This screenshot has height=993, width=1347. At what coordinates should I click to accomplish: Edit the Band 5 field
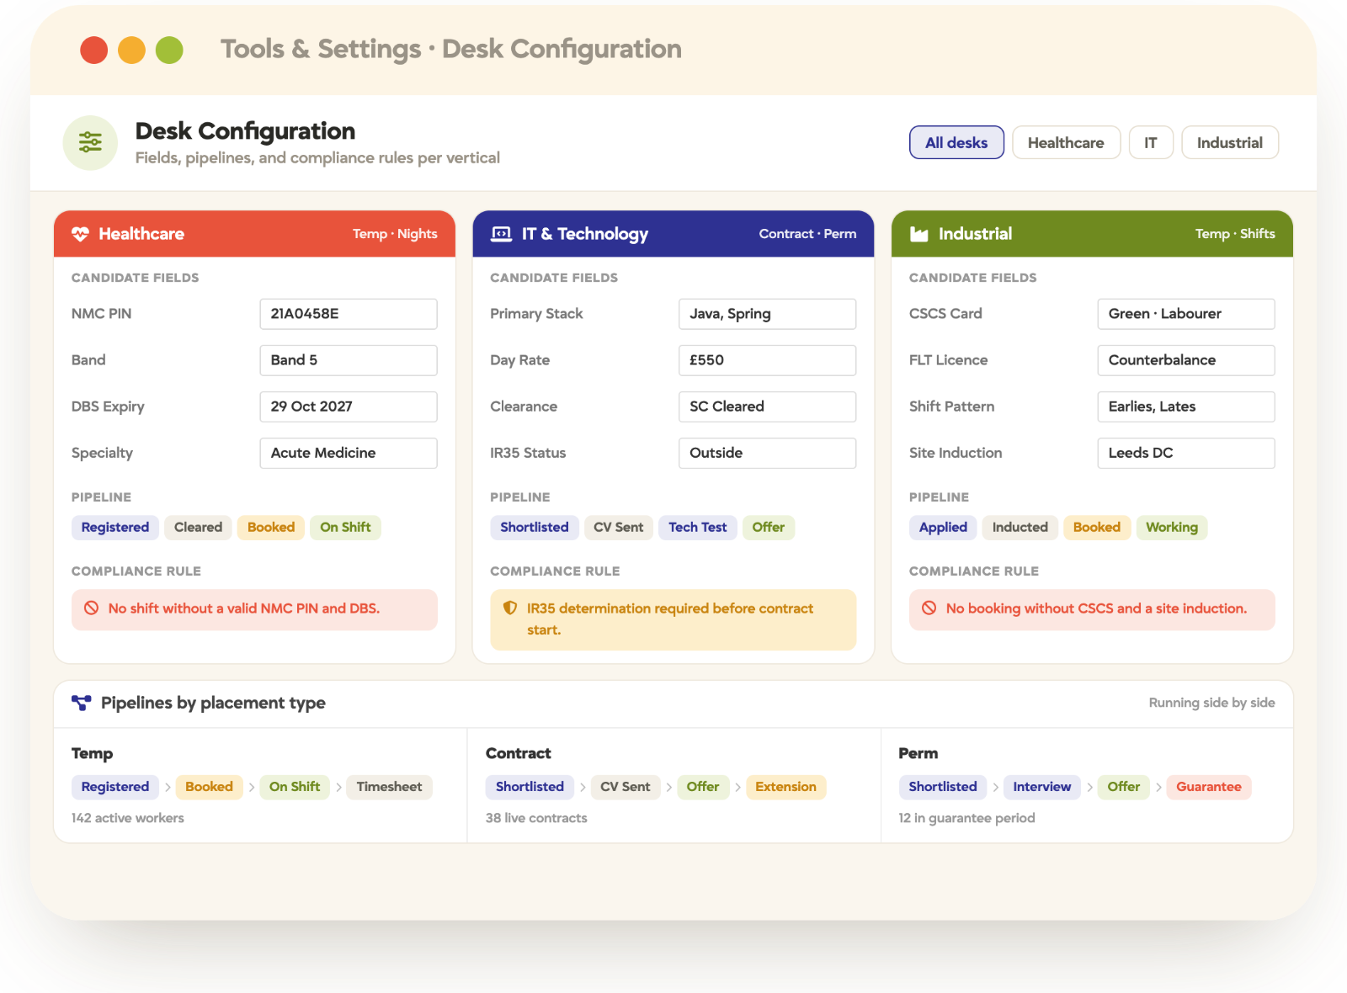349,360
